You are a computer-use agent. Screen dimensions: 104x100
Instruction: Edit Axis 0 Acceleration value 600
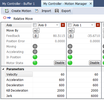coord(62,80)
